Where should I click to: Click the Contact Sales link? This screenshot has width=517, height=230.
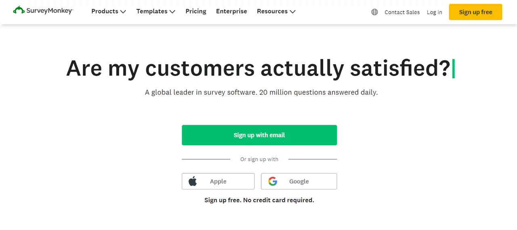coord(402,12)
